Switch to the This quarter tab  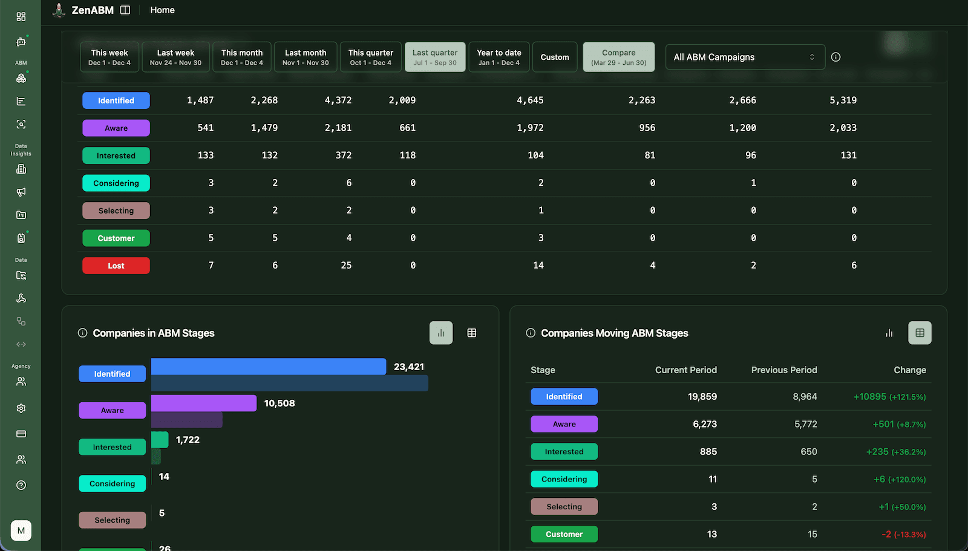point(370,57)
